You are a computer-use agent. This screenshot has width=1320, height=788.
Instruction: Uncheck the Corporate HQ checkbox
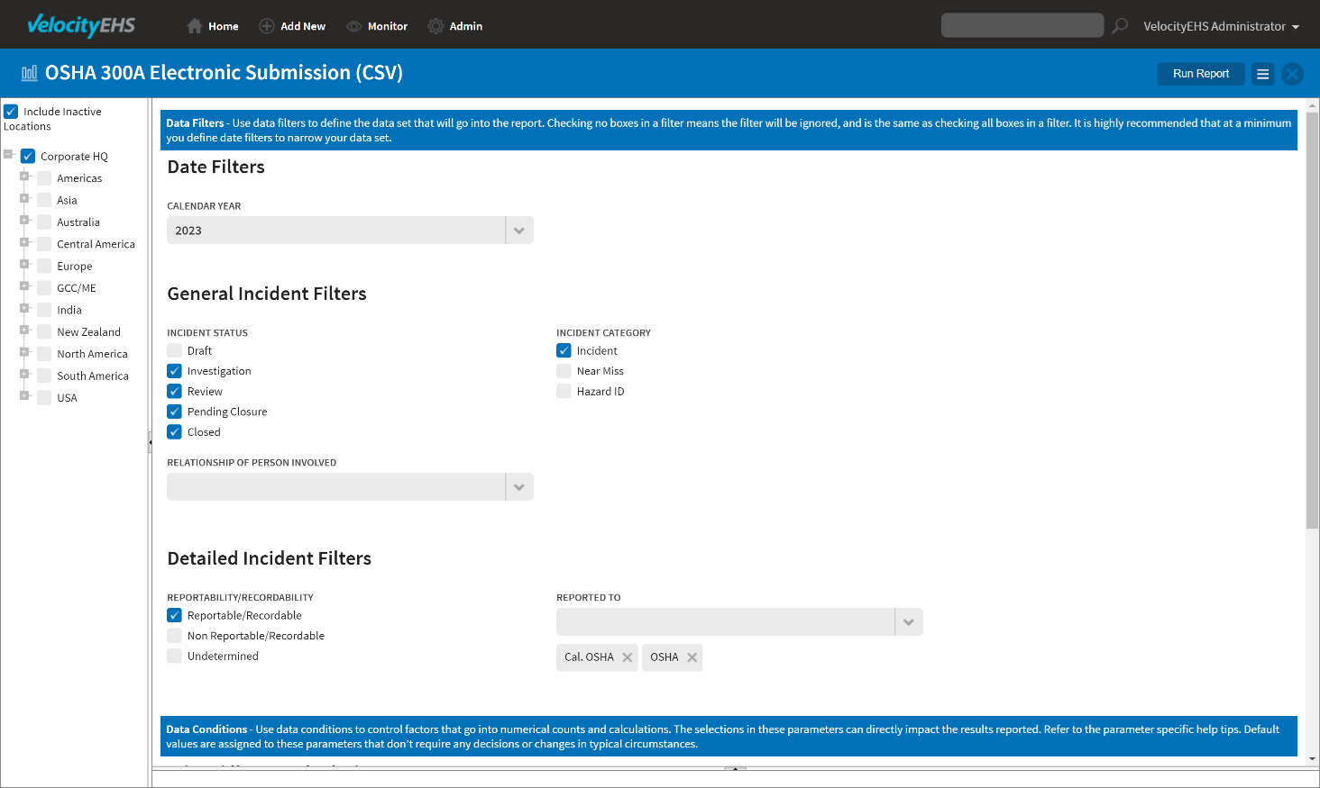point(28,157)
